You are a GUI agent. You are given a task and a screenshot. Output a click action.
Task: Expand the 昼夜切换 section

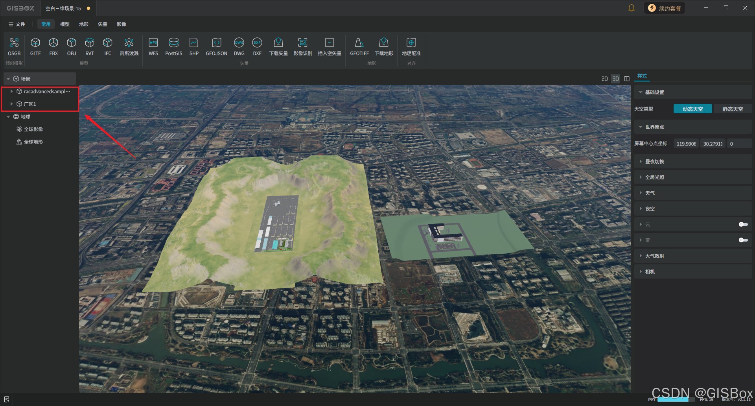click(x=693, y=161)
